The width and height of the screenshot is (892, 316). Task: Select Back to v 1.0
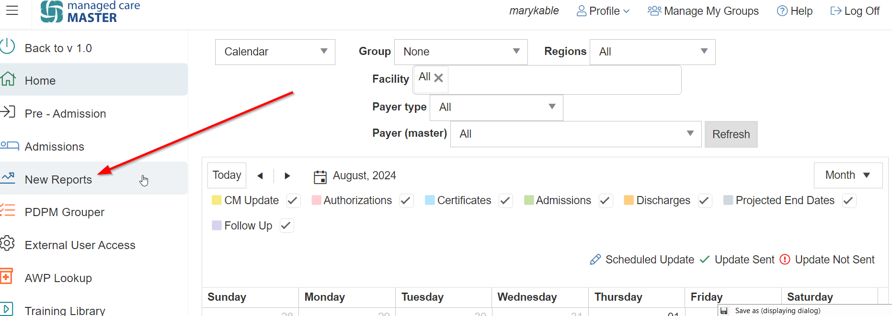[58, 48]
